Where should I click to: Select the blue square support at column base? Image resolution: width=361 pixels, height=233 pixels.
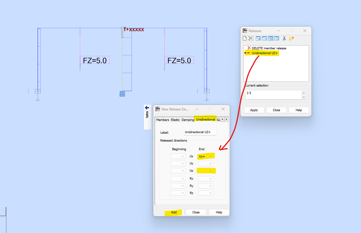122,94
